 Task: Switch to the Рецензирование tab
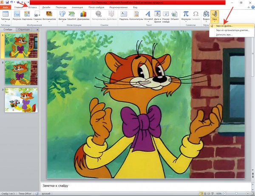click(119, 7)
